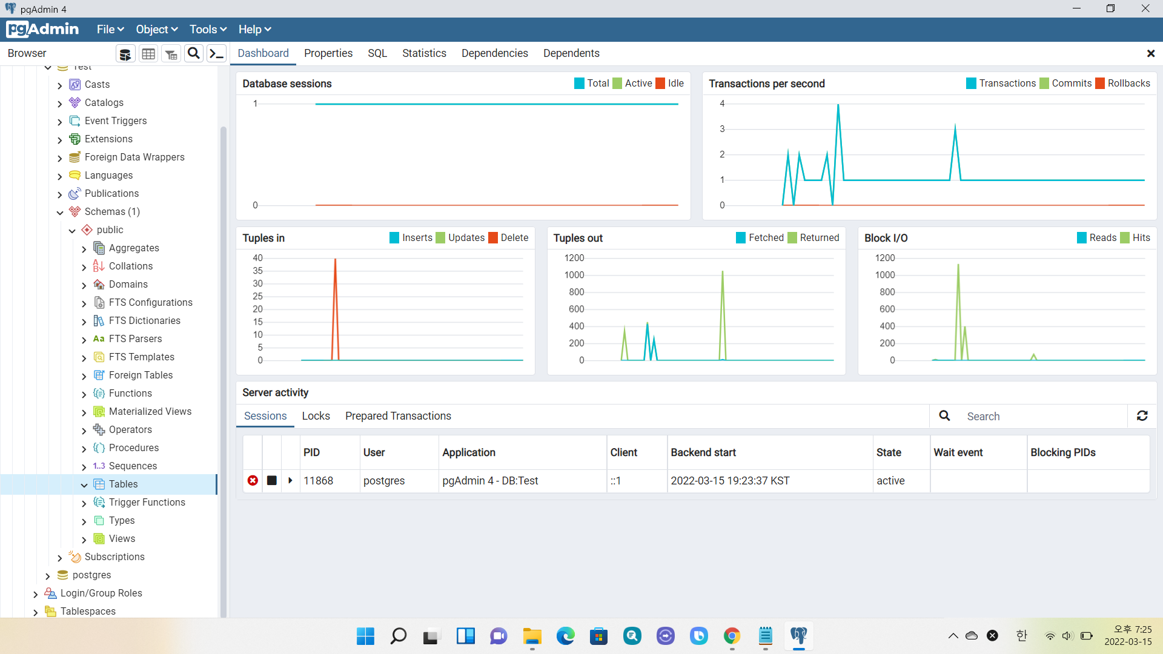The image size is (1163, 654).
Task: Click the Search sessions input field
Action: [x=1042, y=416]
